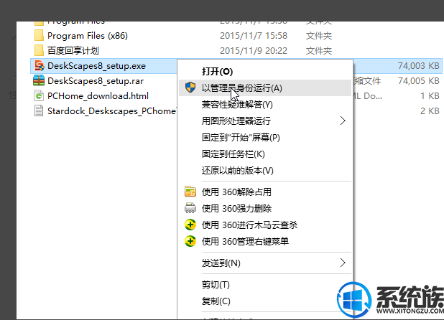Click the 360管理右键菜单 green plus icon

(x=190, y=241)
